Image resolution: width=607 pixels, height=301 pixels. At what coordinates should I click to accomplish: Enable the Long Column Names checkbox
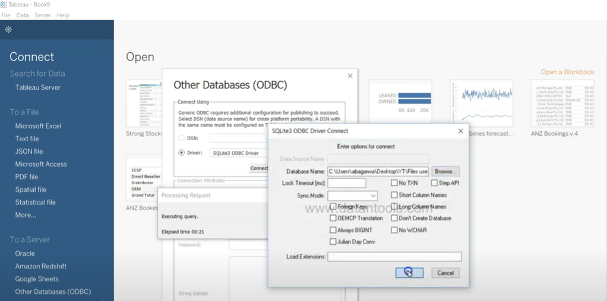394,207
